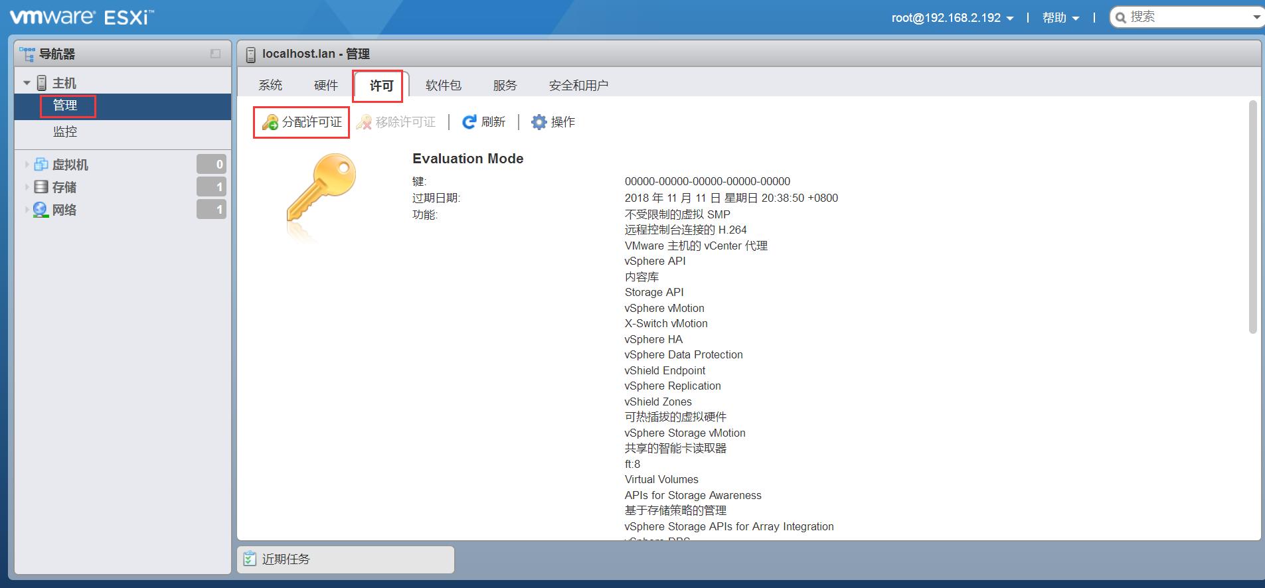Click 移除许可证 remove license button
This screenshot has width=1265, height=588.
tap(396, 122)
